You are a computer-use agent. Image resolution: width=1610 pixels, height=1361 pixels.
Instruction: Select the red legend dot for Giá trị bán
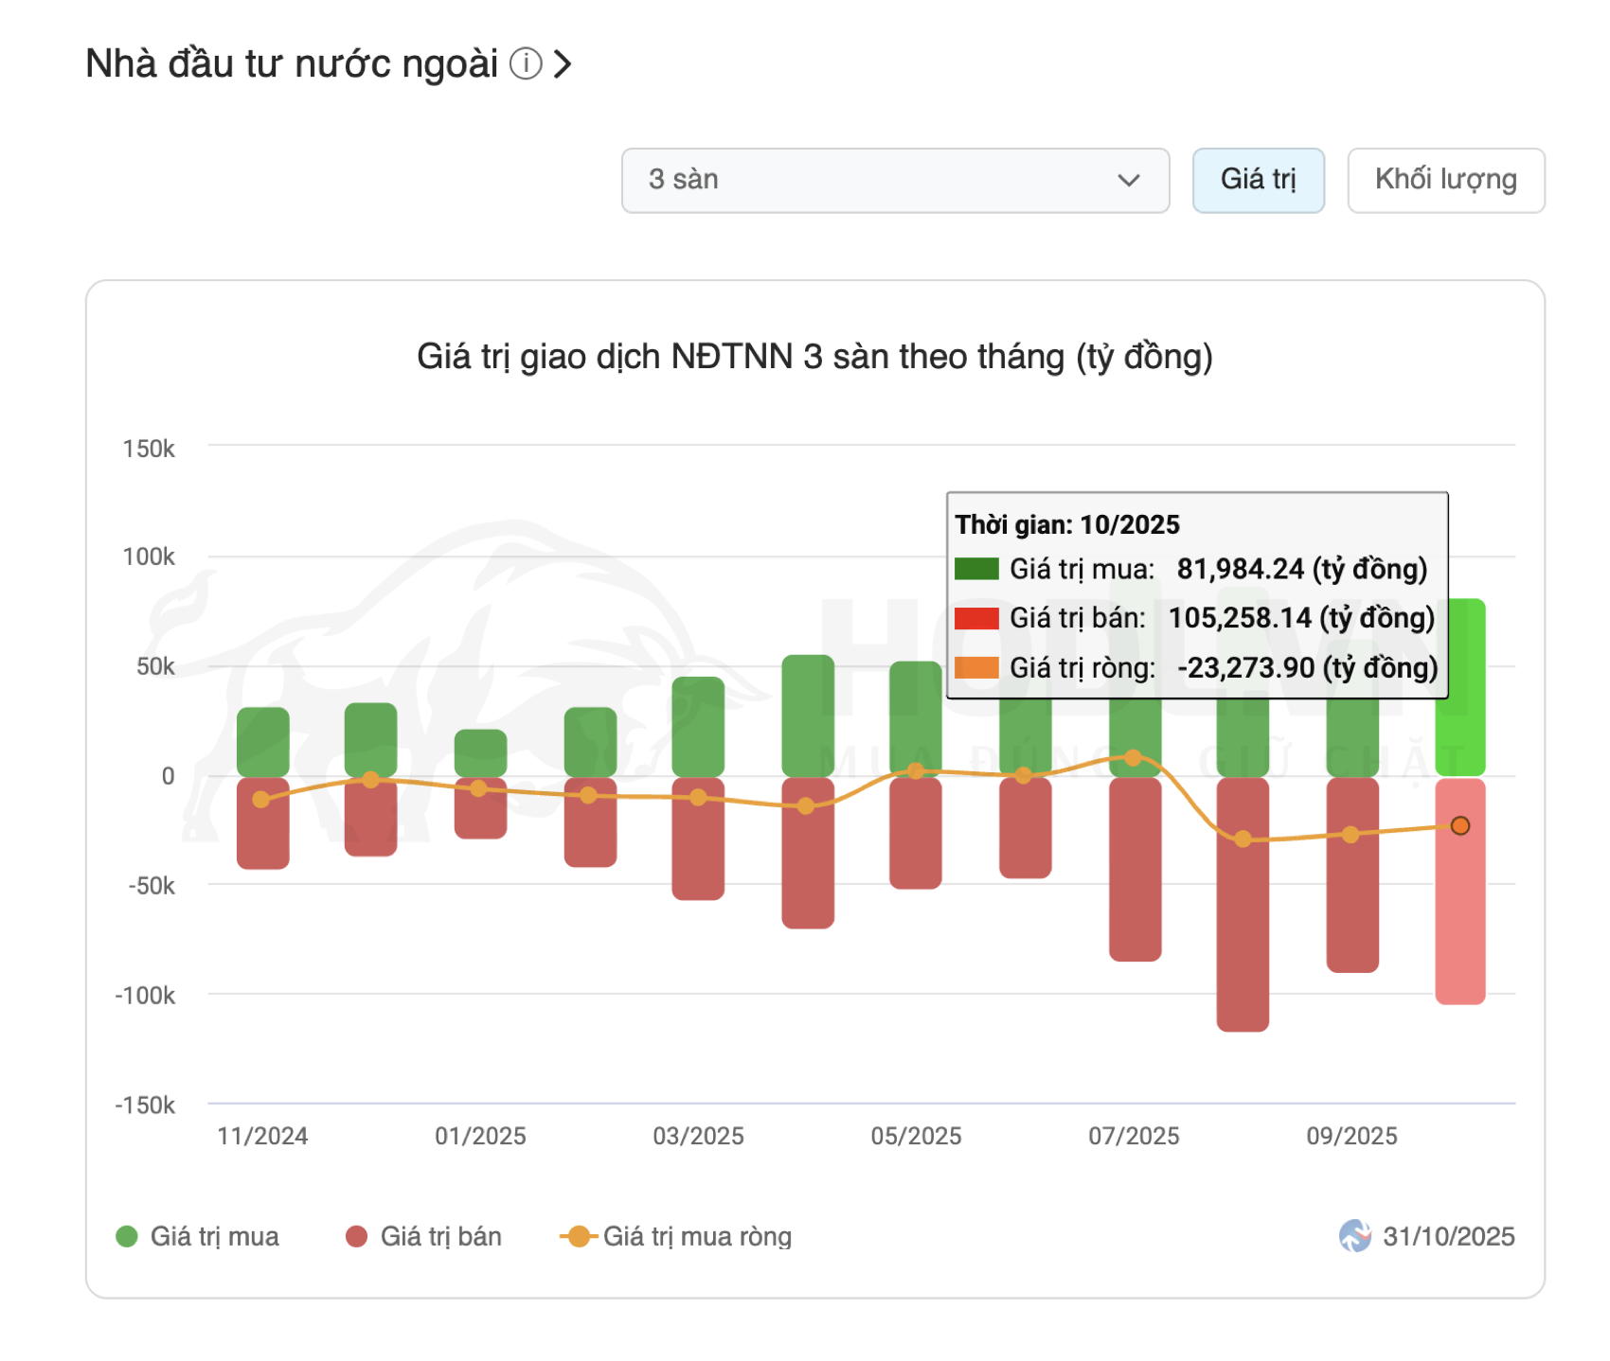355,1236
